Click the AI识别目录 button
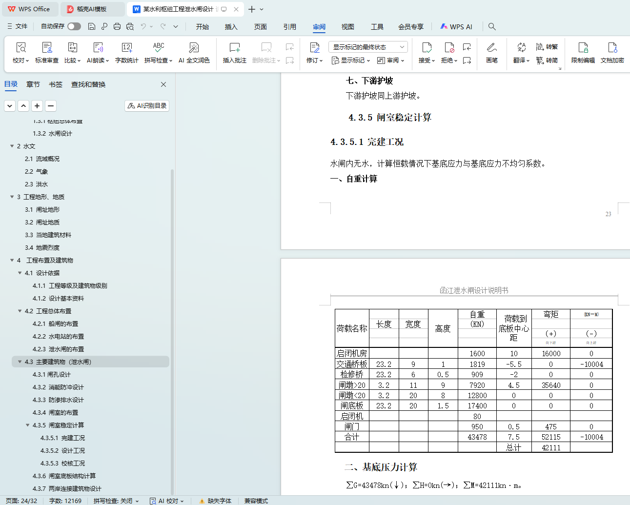Viewport: 630px width, 505px height. pos(147,105)
